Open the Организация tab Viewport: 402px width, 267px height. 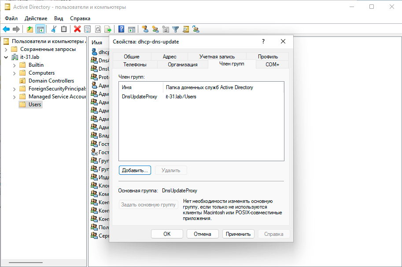click(182, 65)
